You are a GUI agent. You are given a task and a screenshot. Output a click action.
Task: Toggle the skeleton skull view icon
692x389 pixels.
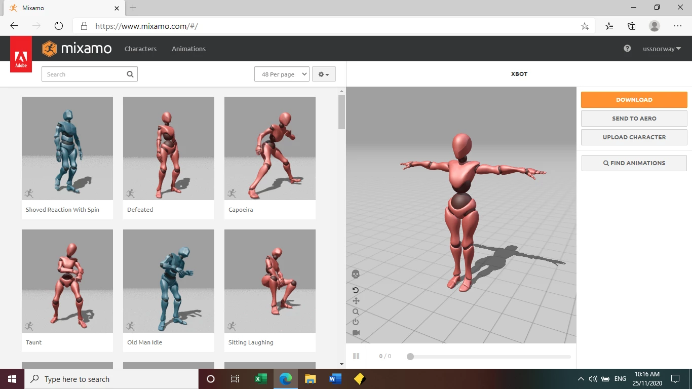pos(356,274)
